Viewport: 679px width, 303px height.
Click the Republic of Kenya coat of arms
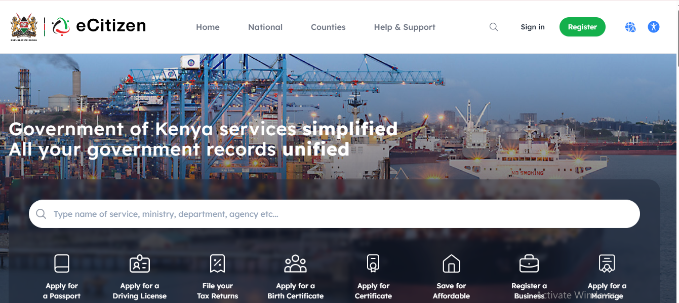[24, 27]
